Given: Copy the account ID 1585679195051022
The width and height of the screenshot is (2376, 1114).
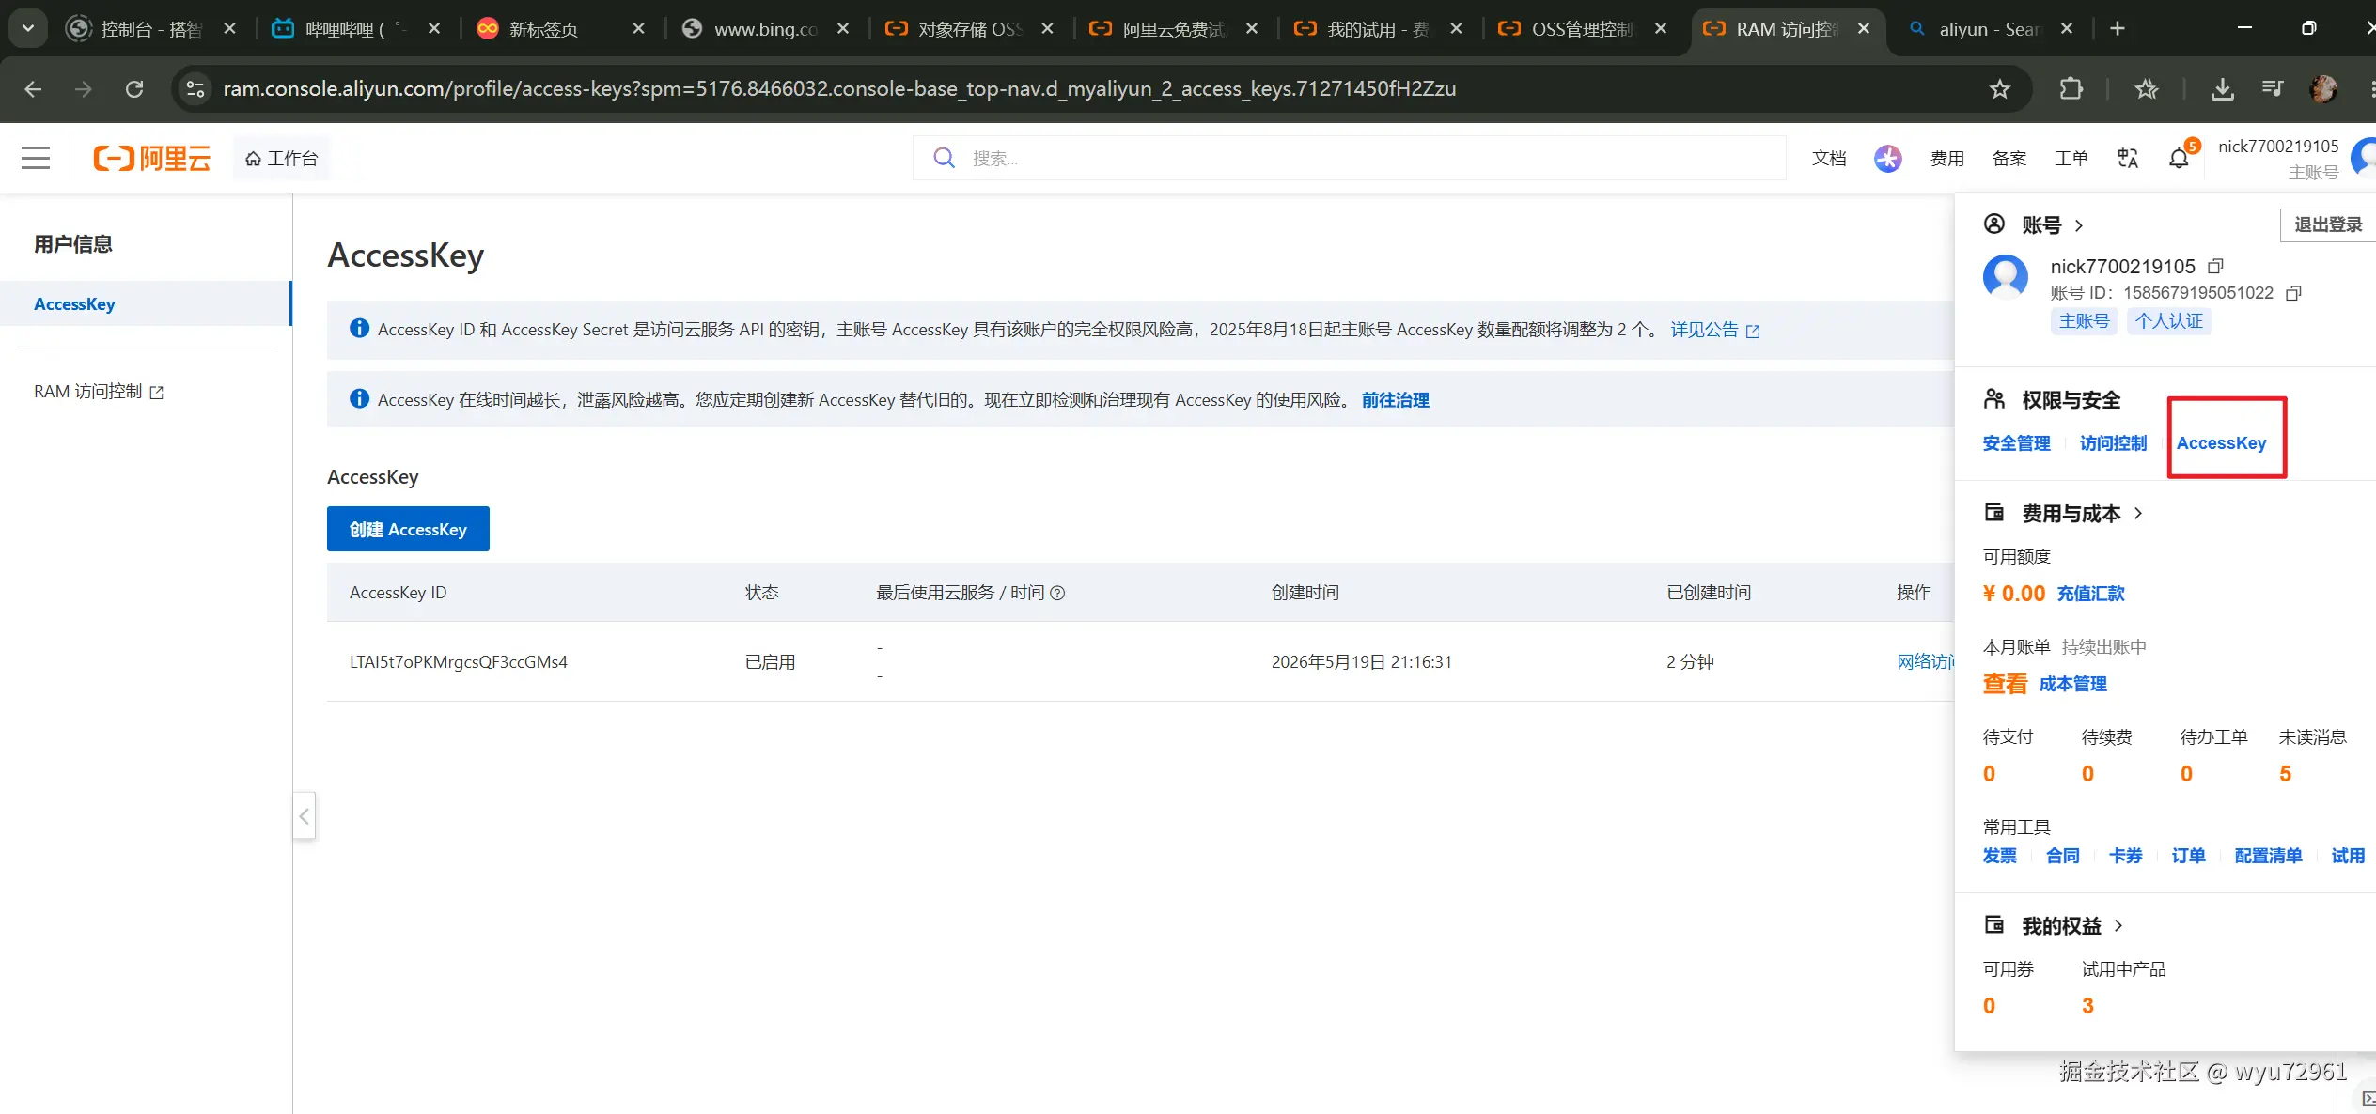Looking at the screenshot, I should pyautogui.click(x=2293, y=293).
